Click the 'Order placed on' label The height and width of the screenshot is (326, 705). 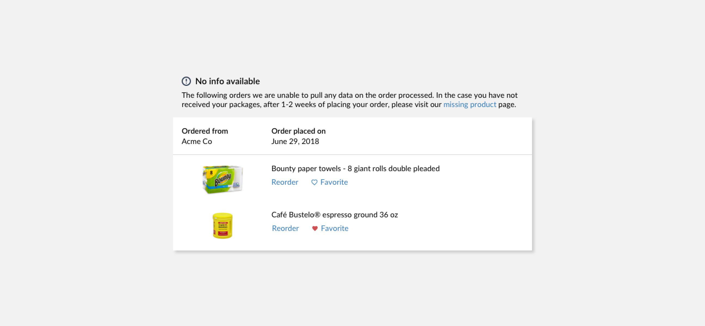click(x=298, y=131)
